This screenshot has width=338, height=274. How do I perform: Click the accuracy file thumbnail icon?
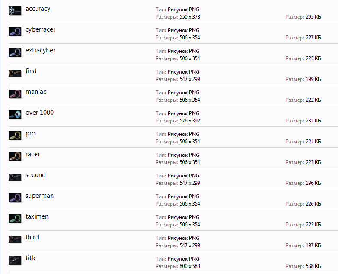15,11
